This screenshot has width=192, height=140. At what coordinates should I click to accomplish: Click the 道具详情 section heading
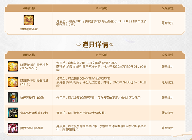click(95, 44)
